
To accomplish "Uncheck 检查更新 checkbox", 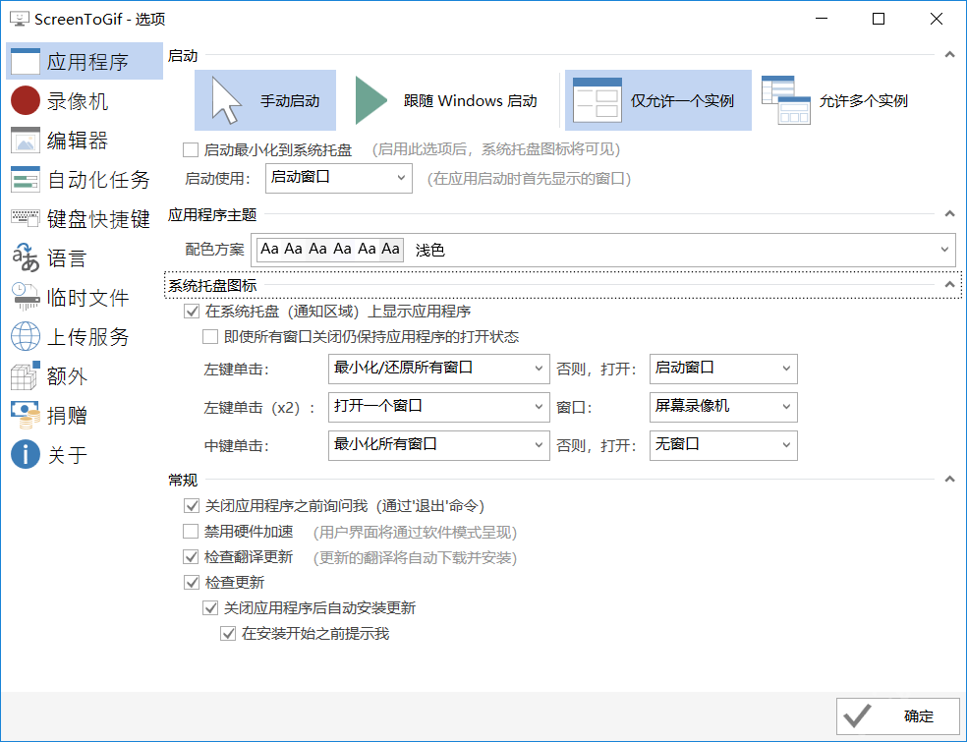I will pos(192,582).
